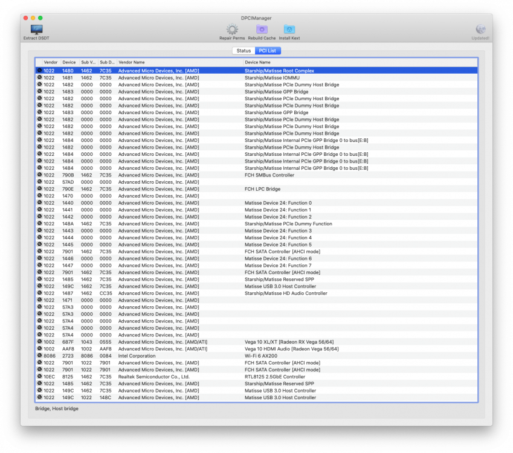This screenshot has width=513, height=453.
Task: Click the Repair Perms gear icon
Action: click(232, 29)
